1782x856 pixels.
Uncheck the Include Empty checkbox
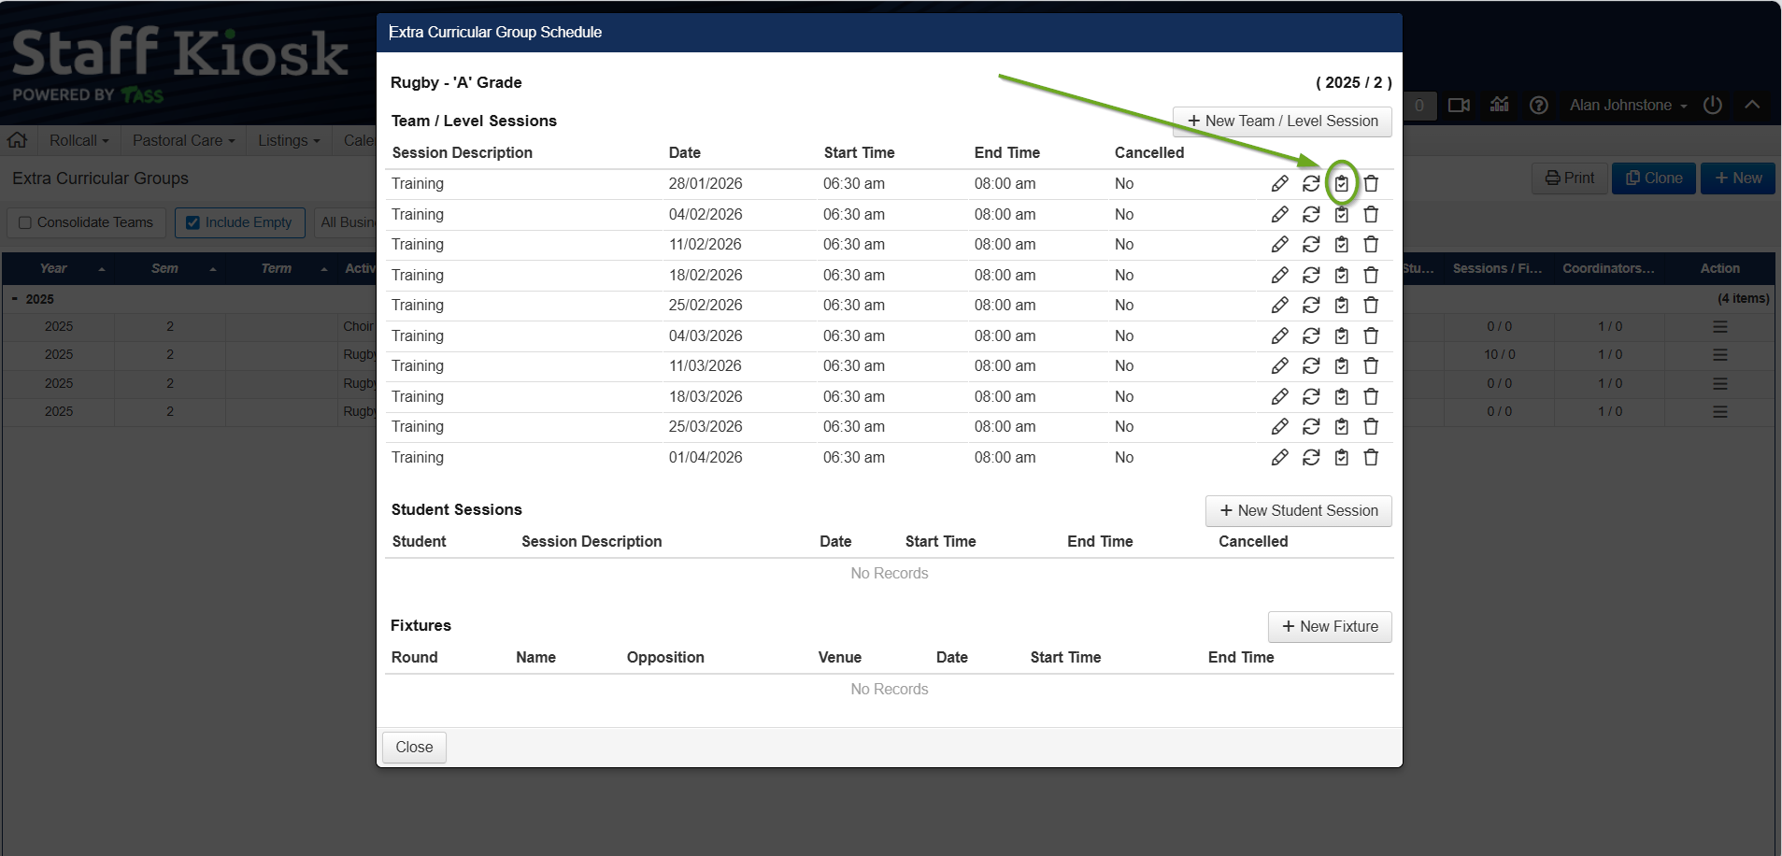coord(193,222)
